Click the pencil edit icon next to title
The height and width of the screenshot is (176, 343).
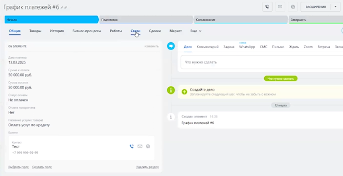point(62,7)
